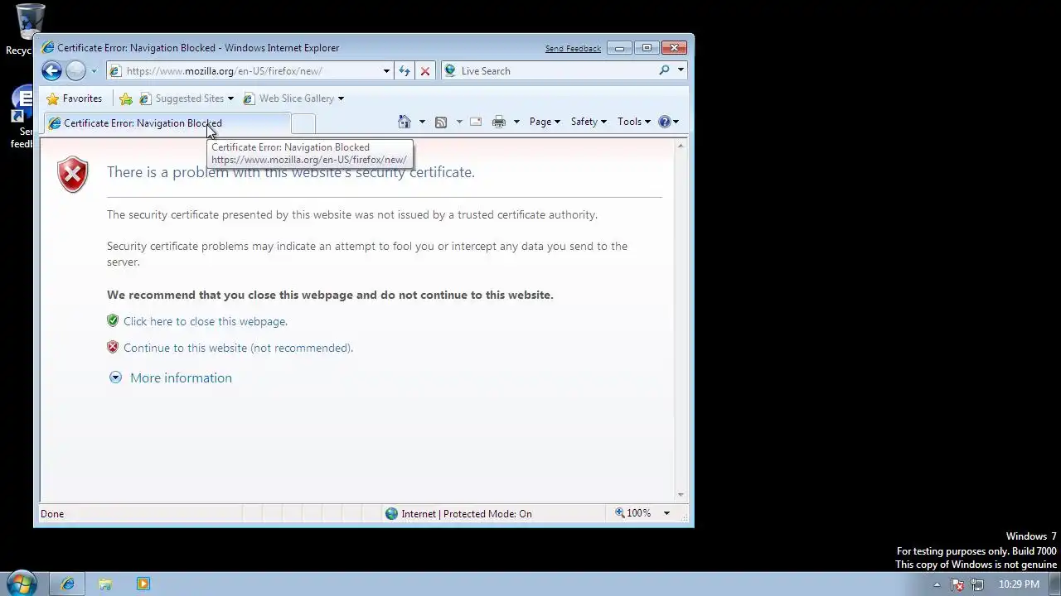Click the Show desktop button strip
This screenshot has width=1061, height=596.
click(1055, 584)
